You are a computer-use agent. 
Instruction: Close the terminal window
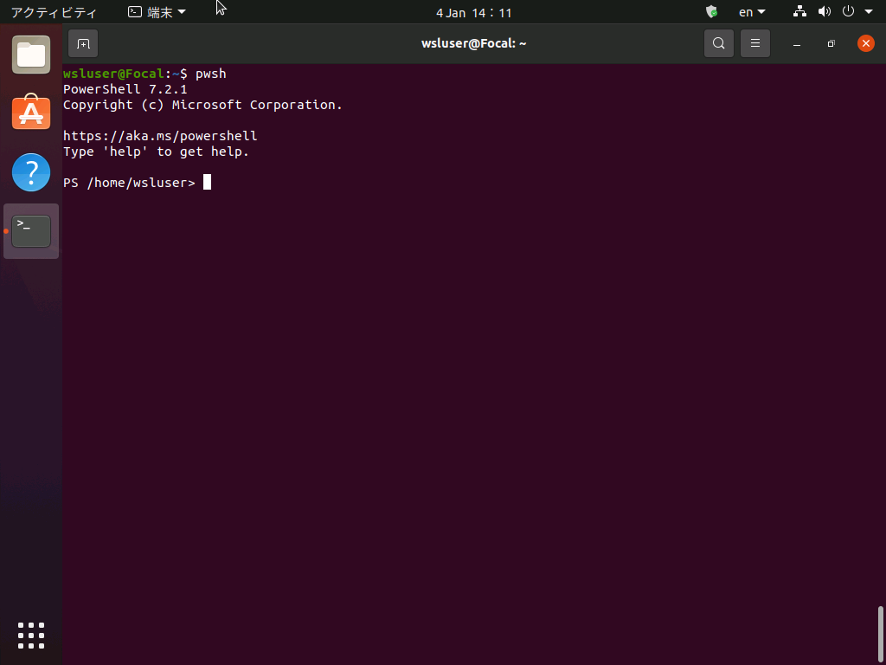pyautogui.click(x=865, y=43)
